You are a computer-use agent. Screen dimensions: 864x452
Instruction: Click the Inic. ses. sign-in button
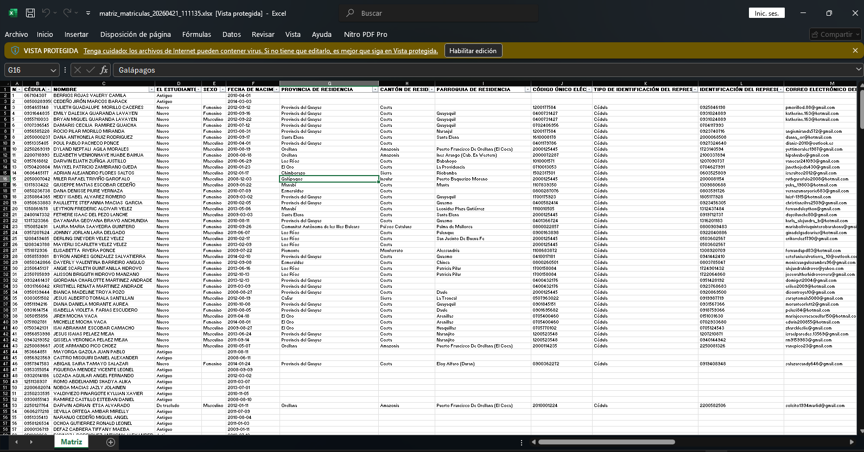tap(766, 13)
